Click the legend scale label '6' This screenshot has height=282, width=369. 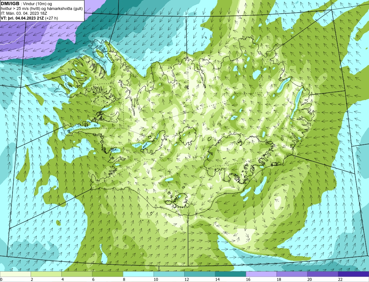[x=93, y=279]
